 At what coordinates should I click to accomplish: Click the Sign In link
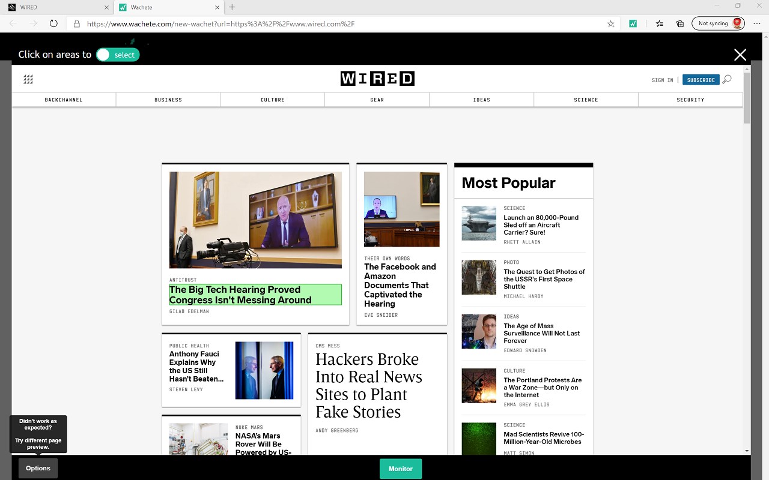coord(662,80)
